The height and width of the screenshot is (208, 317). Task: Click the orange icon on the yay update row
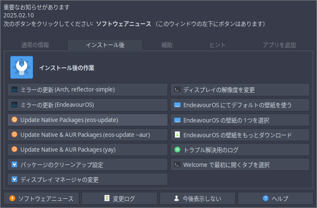tap(14, 149)
